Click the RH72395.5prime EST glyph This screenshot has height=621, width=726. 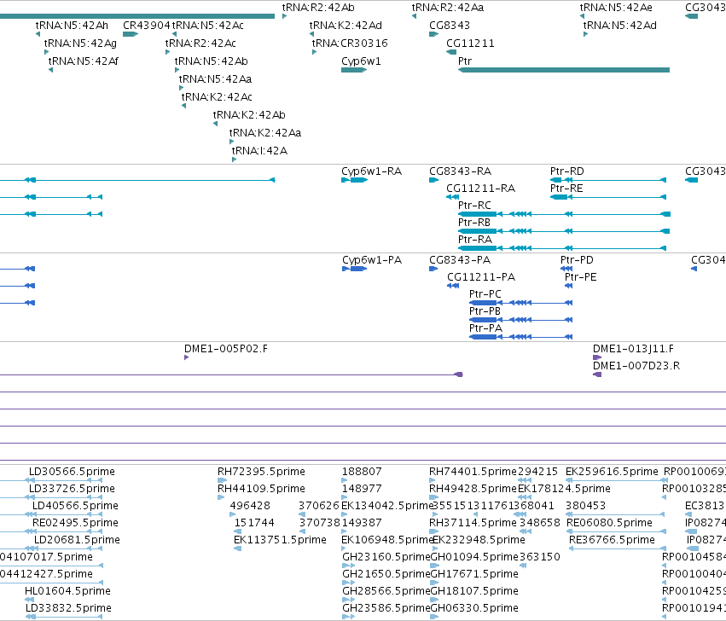221,480
